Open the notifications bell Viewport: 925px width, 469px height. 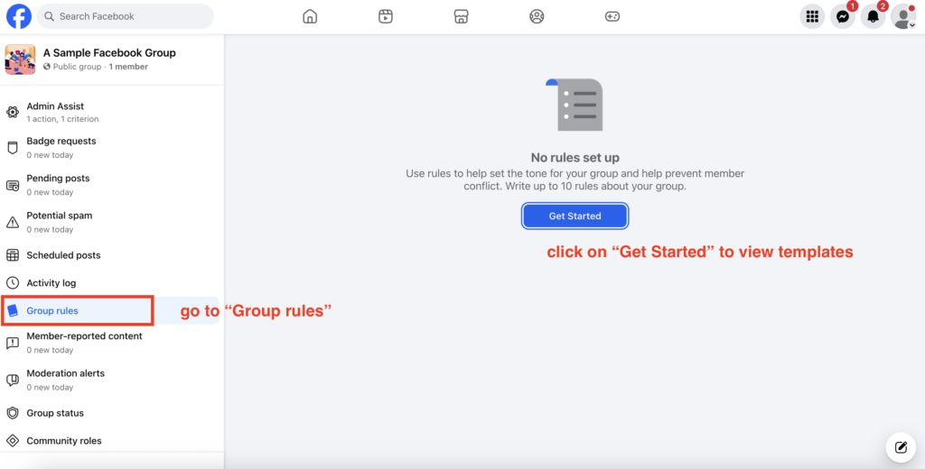873,16
